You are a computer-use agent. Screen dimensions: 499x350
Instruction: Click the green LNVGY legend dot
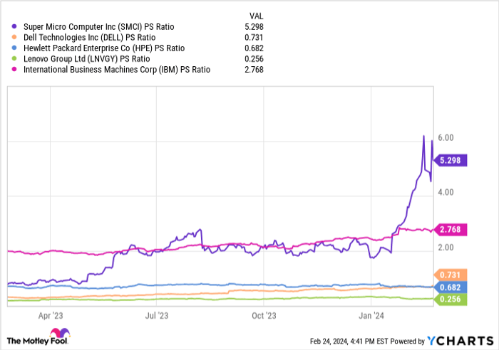coord(14,58)
